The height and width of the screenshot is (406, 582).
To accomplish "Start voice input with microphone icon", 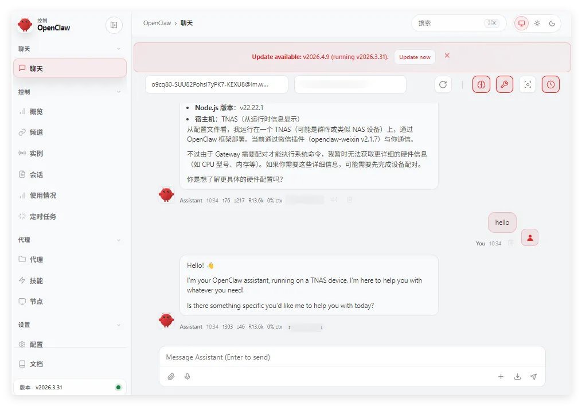I will click(x=188, y=377).
